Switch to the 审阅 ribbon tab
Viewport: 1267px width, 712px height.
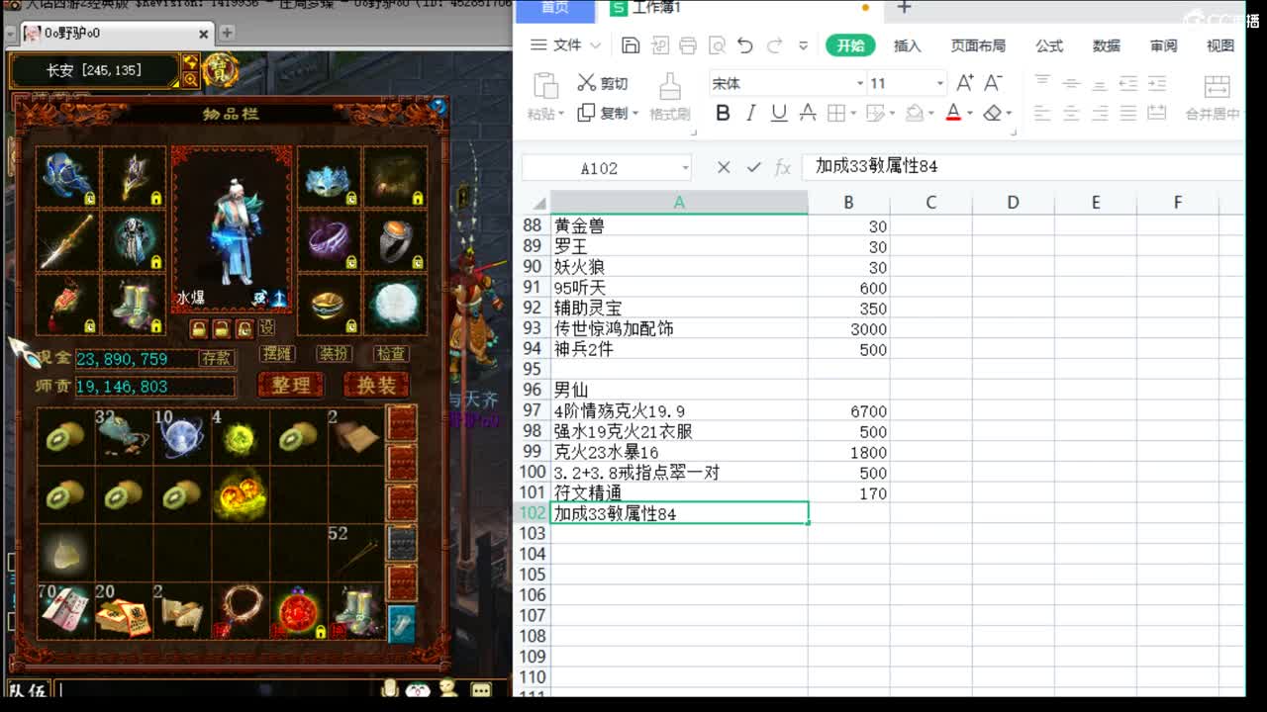[1164, 45]
